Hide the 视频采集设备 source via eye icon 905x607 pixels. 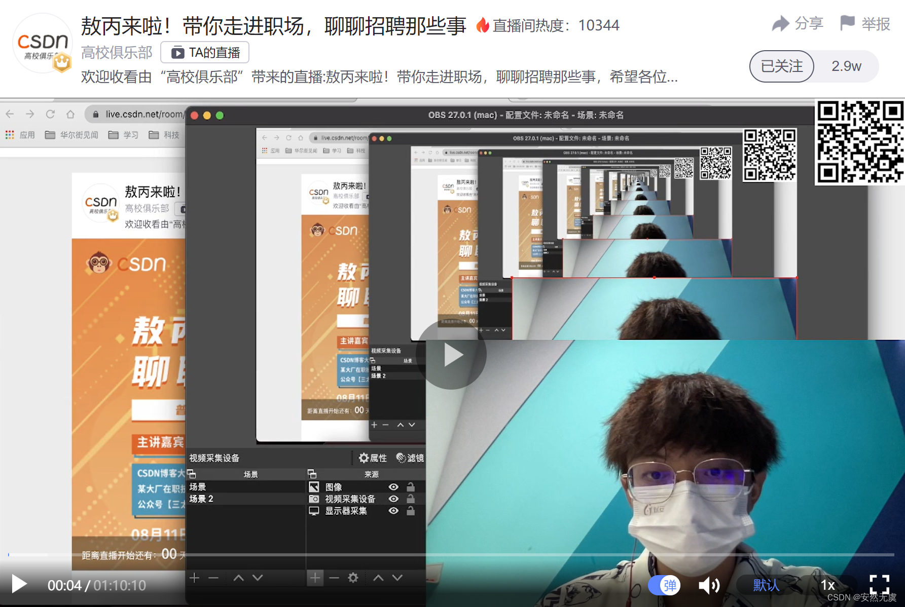pyautogui.click(x=393, y=499)
